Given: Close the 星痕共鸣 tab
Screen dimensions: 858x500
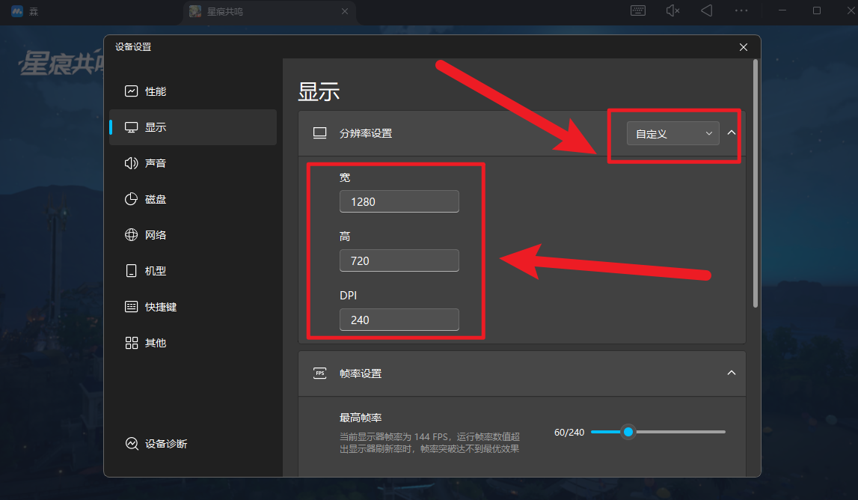Looking at the screenshot, I should click(345, 11).
